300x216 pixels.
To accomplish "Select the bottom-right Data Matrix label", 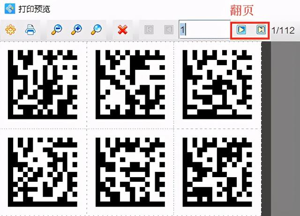I will coord(217,172).
